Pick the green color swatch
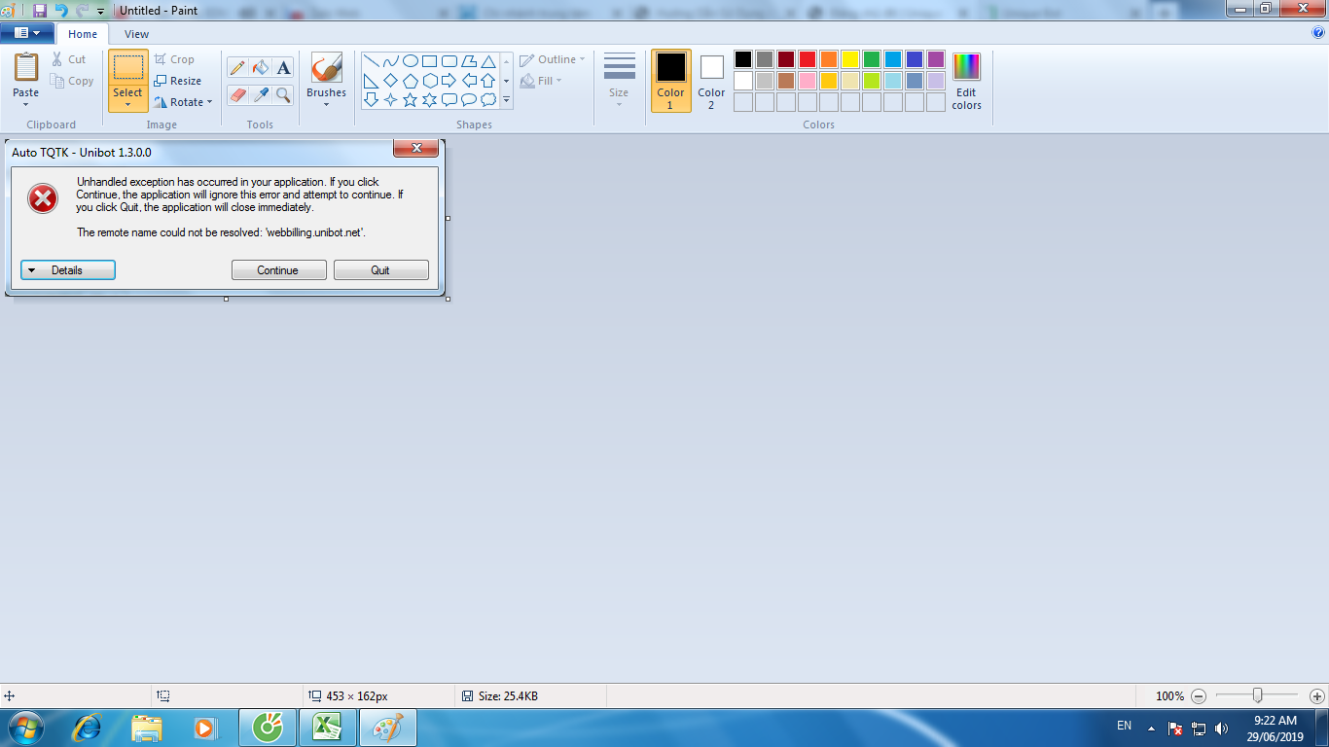 click(872, 59)
